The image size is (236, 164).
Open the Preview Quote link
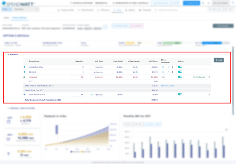[168, 86]
